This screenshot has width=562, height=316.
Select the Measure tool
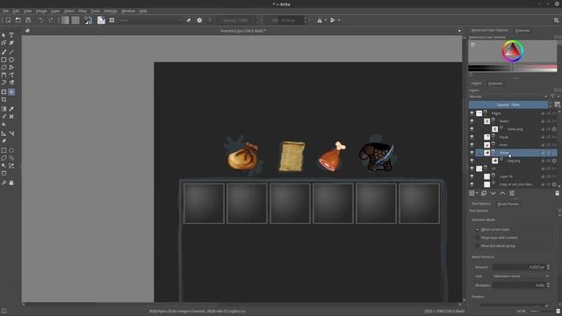[x=11, y=133]
